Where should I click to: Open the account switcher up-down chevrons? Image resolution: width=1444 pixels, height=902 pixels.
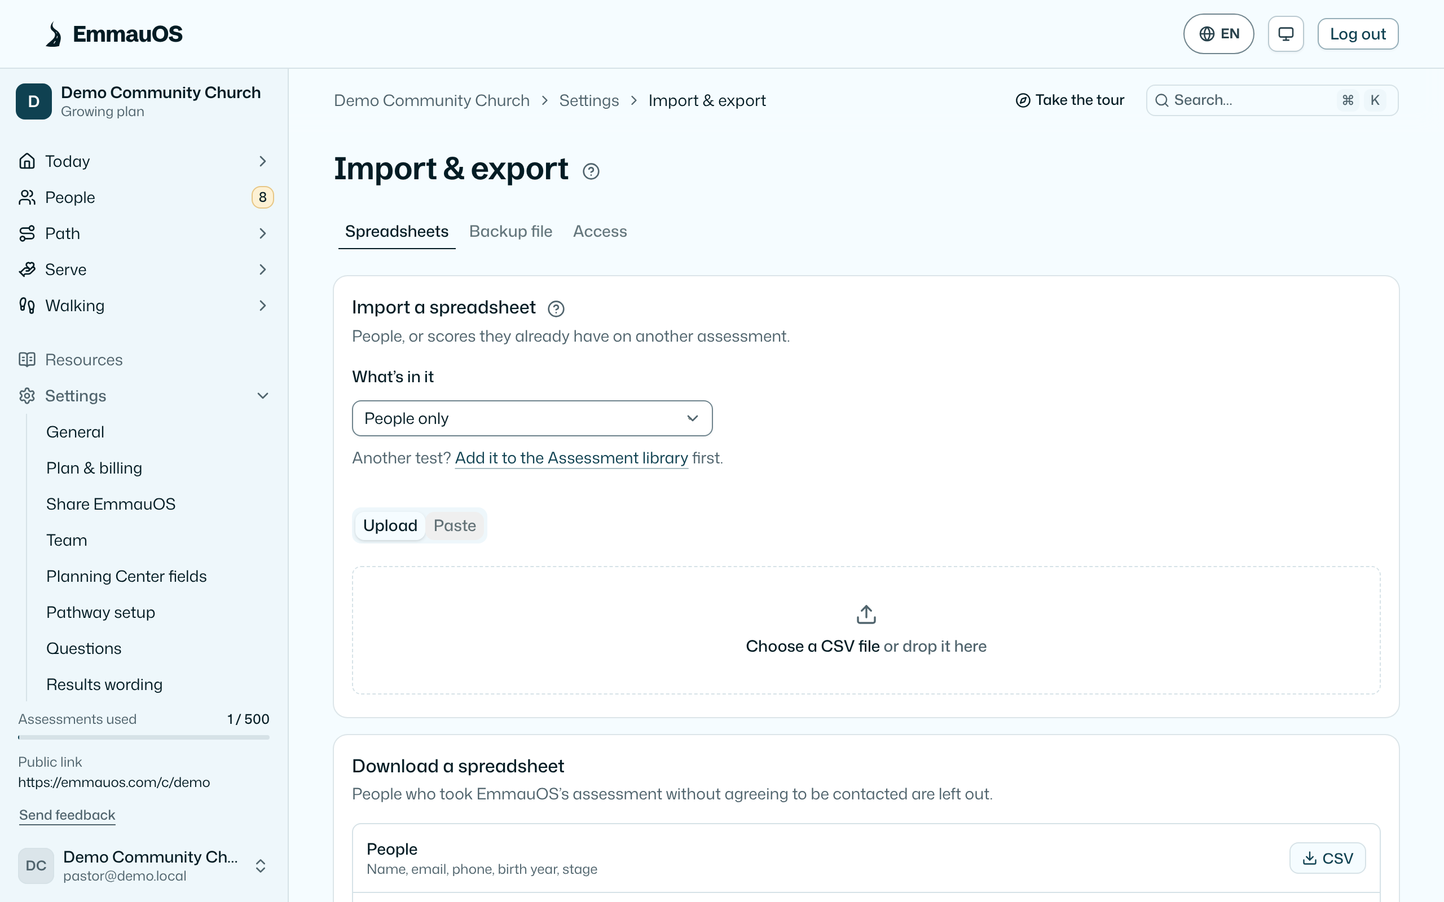[261, 865]
